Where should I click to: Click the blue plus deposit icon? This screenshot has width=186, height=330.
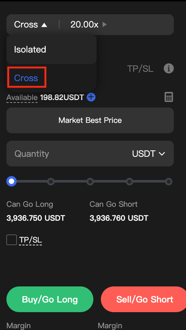point(91,97)
